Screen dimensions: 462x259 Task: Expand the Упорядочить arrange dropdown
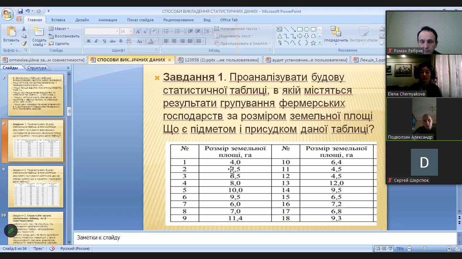[336, 40]
